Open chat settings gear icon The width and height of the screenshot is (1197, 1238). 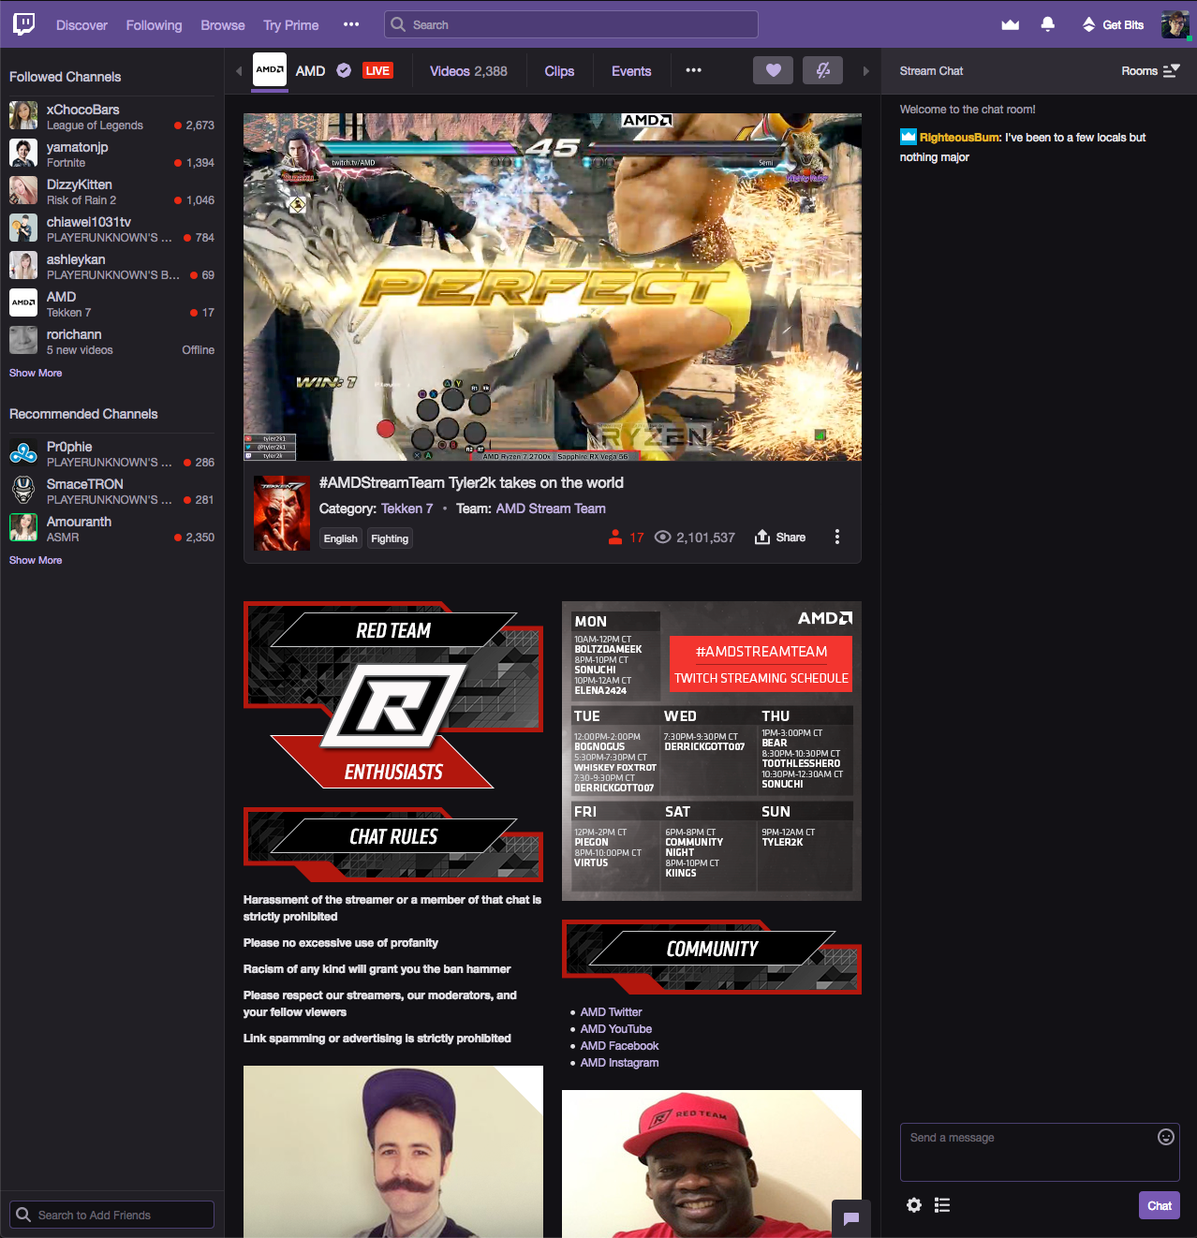point(913,1205)
